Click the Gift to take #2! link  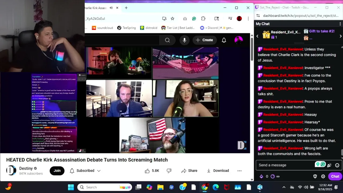point(322,31)
